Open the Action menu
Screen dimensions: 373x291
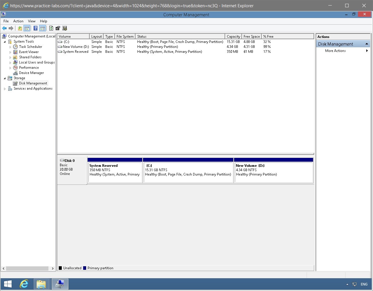pyautogui.click(x=18, y=21)
